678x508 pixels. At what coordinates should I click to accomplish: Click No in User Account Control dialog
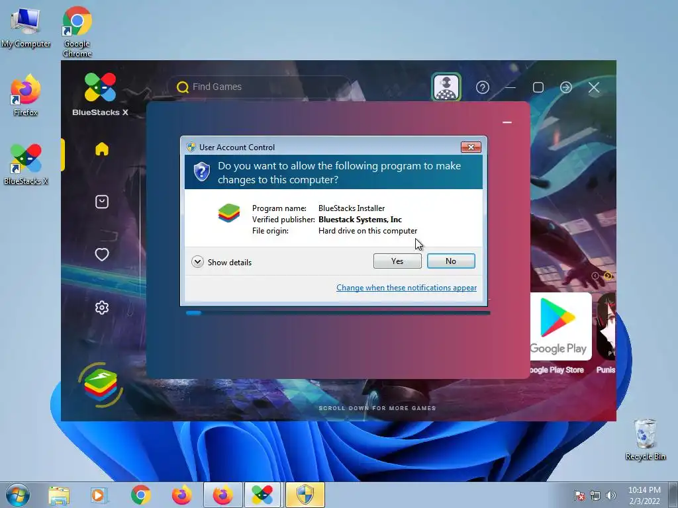click(450, 261)
